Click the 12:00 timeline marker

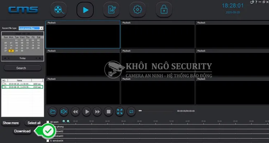click(x=171, y=121)
